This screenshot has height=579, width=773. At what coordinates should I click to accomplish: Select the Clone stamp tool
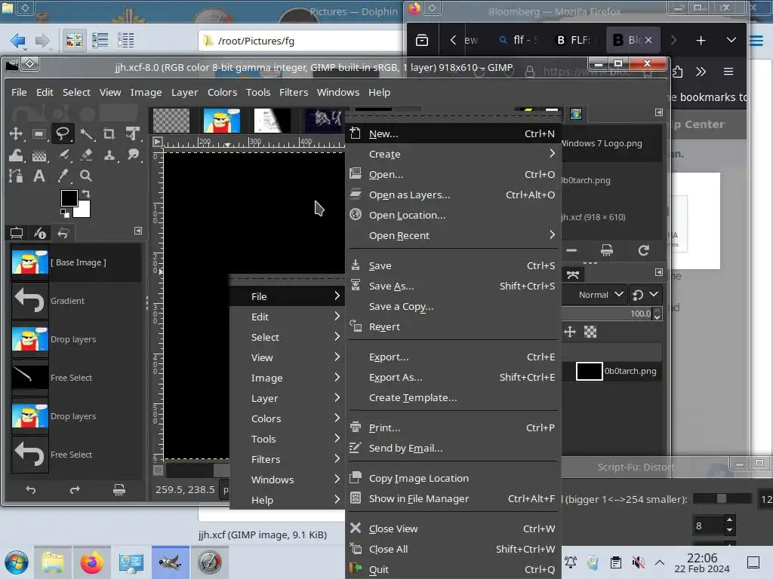pyautogui.click(x=109, y=155)
